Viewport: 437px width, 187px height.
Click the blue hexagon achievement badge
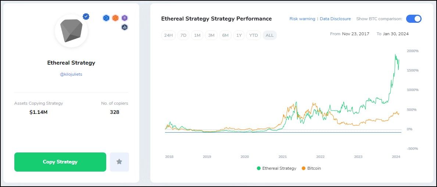point(106,18)
